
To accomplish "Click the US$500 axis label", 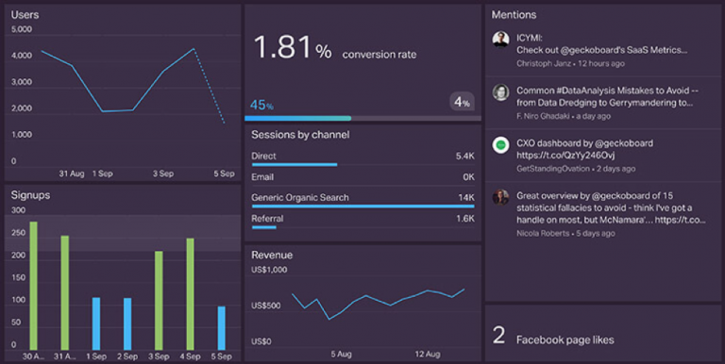I will tap(266, 306).
